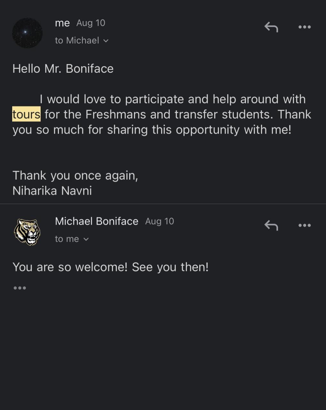This screenshot has height=410, width=326.
Task: Show trimmed content below Michael's reply
Action: [x=20, y=288]
